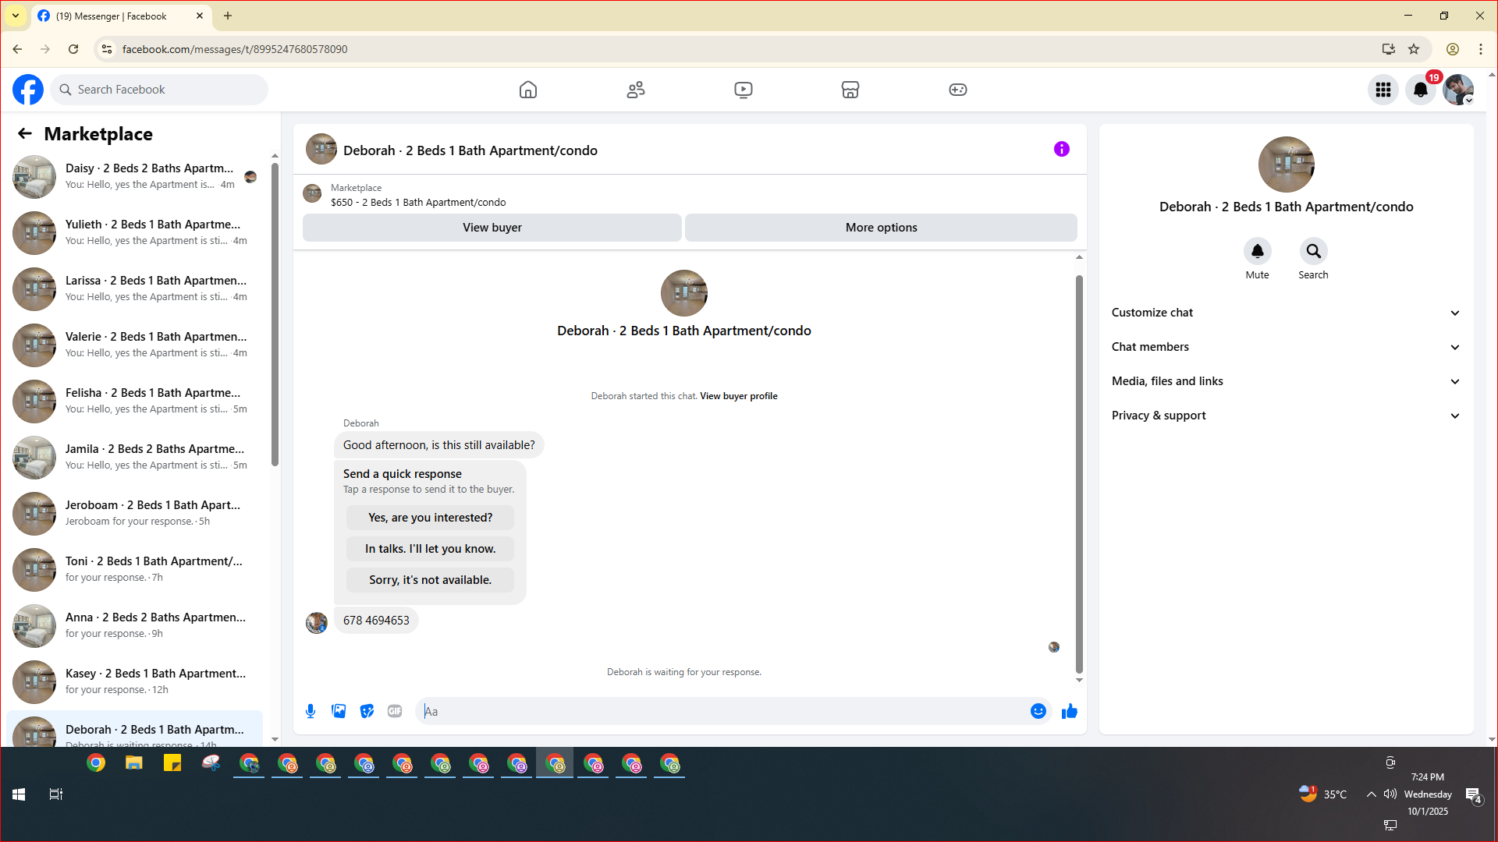Open the Windows notification center

point(1473,794)
